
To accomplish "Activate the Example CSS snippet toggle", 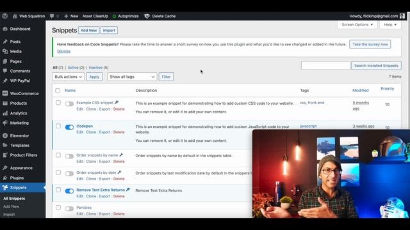I will (69, 103).
